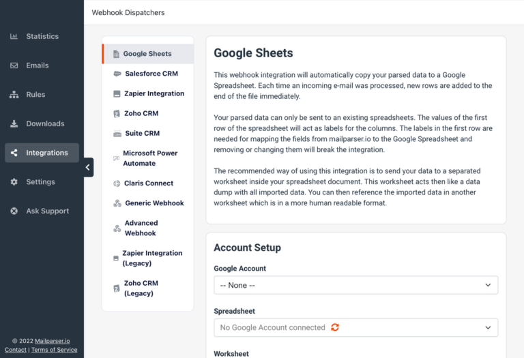The height and width of the screenshot is (358, 524).
Task: Select Claris Connect integration
Action: tap(147, 183)
